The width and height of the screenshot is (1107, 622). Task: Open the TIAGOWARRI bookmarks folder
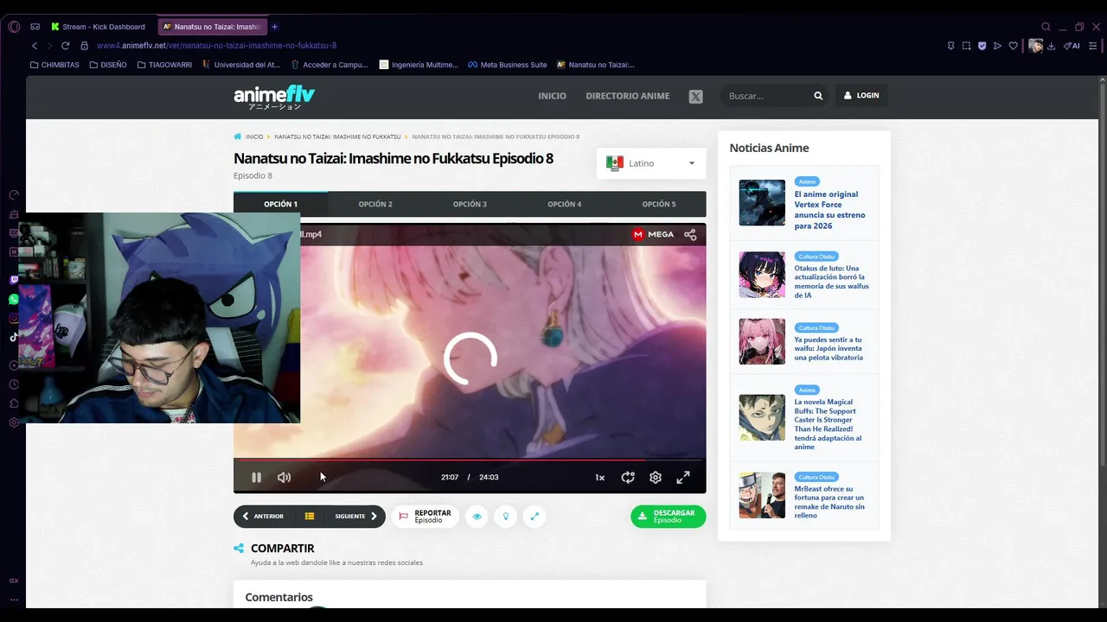click(x=164, y=65)
